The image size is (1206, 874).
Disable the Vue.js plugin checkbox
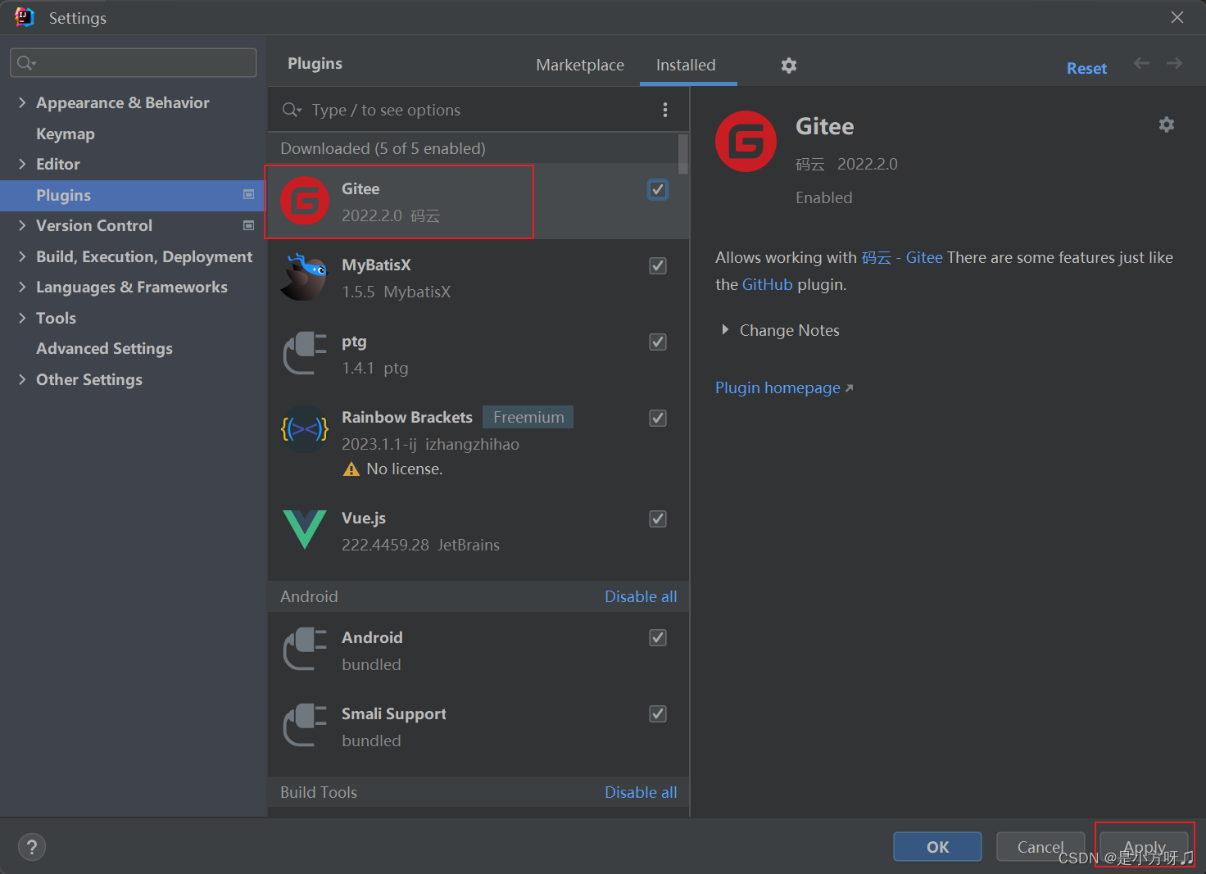coord(658,519)
